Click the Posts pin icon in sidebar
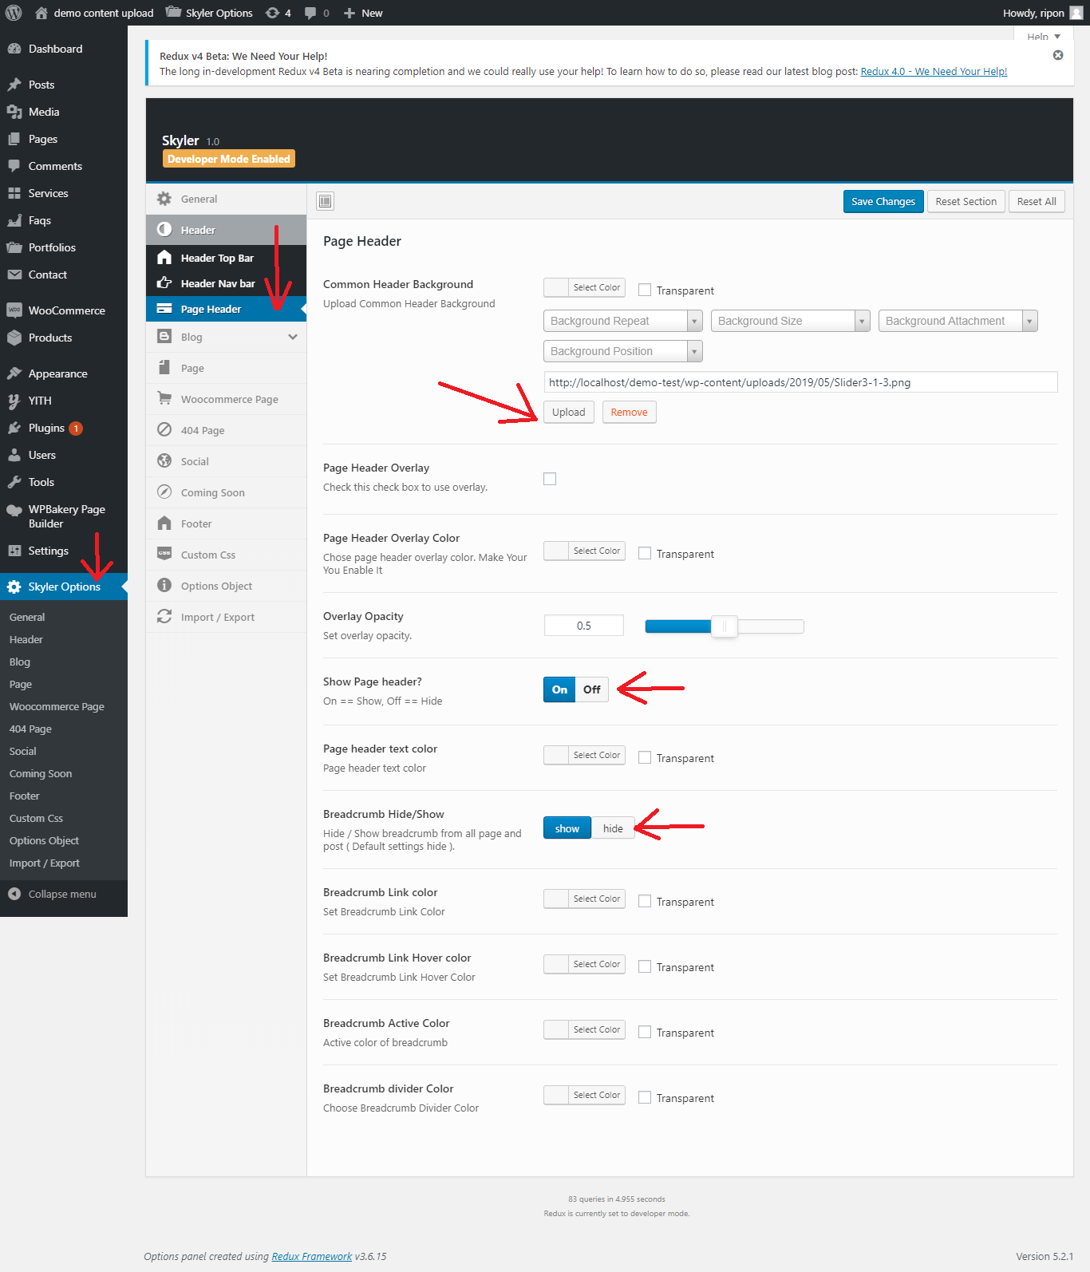The width and height of the screenshot is (1090, 1272). click(x=14, y=85)
